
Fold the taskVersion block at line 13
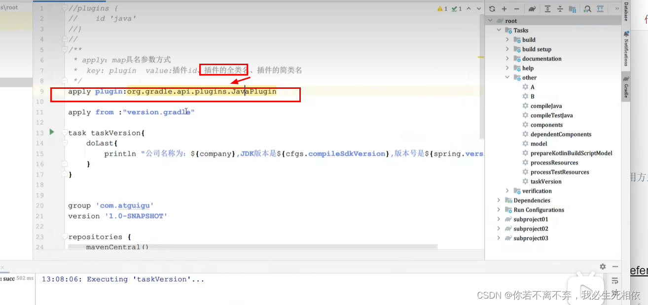pos(65,133)
